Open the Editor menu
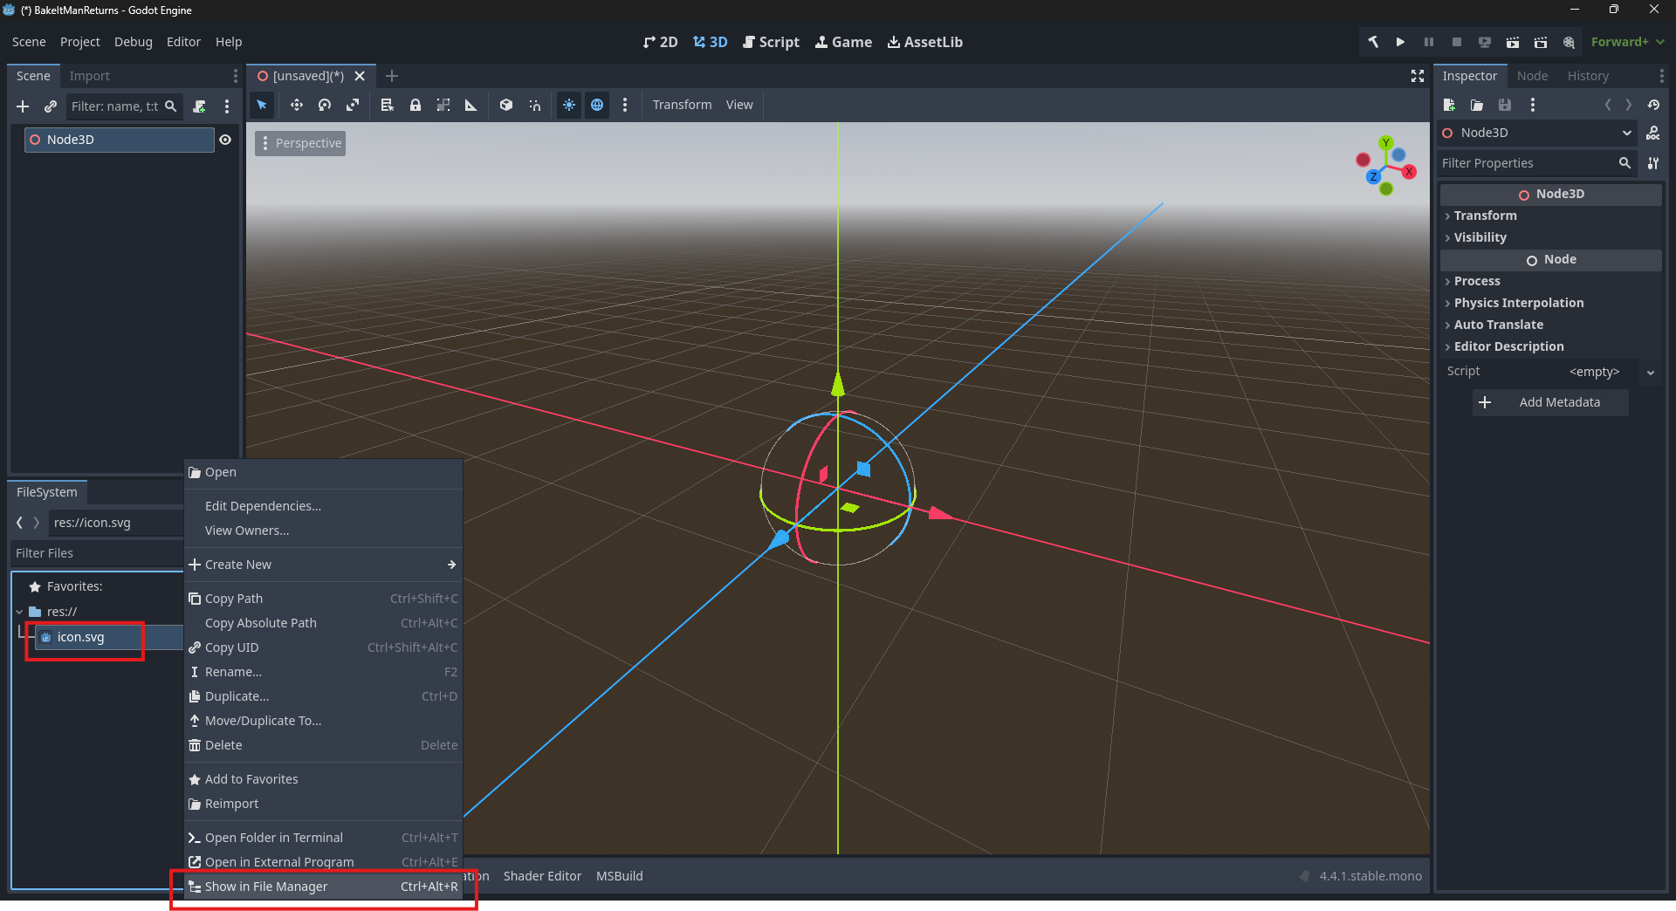The width and height of the screenshot is (1676, 911). click(x=183, y=42)
